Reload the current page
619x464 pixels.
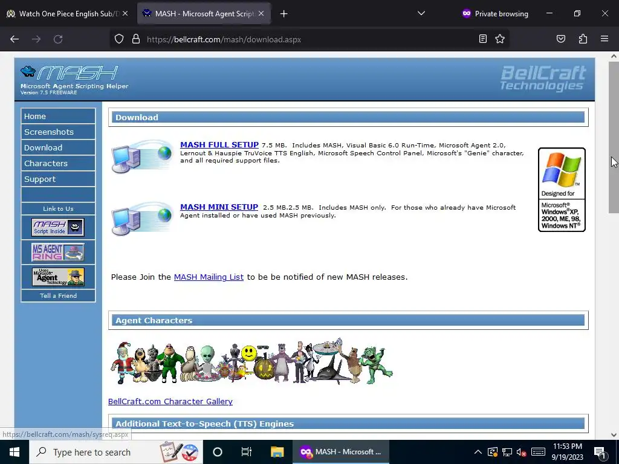58,39
